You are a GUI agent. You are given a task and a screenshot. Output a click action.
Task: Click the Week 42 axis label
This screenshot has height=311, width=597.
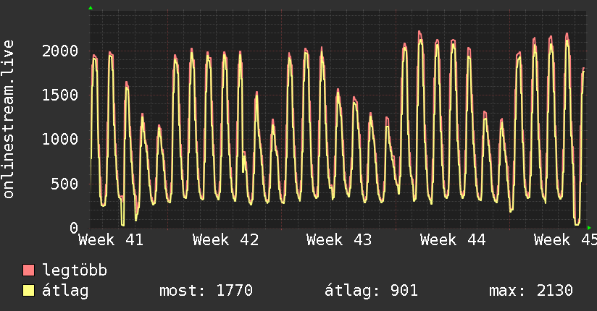coord(225,240)
